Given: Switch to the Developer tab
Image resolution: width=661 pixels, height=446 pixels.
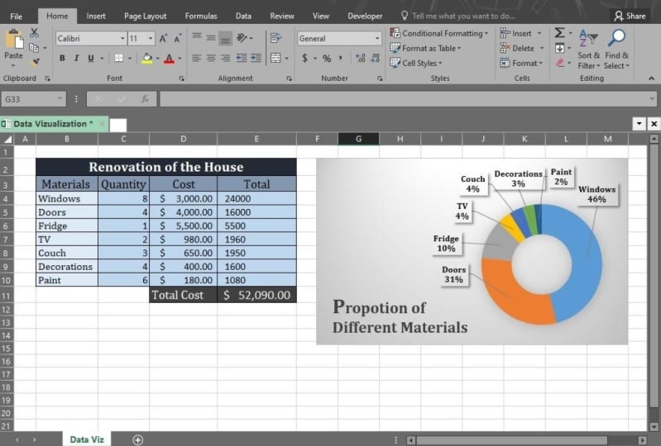Looking at the screenshot, I should 365,16.
